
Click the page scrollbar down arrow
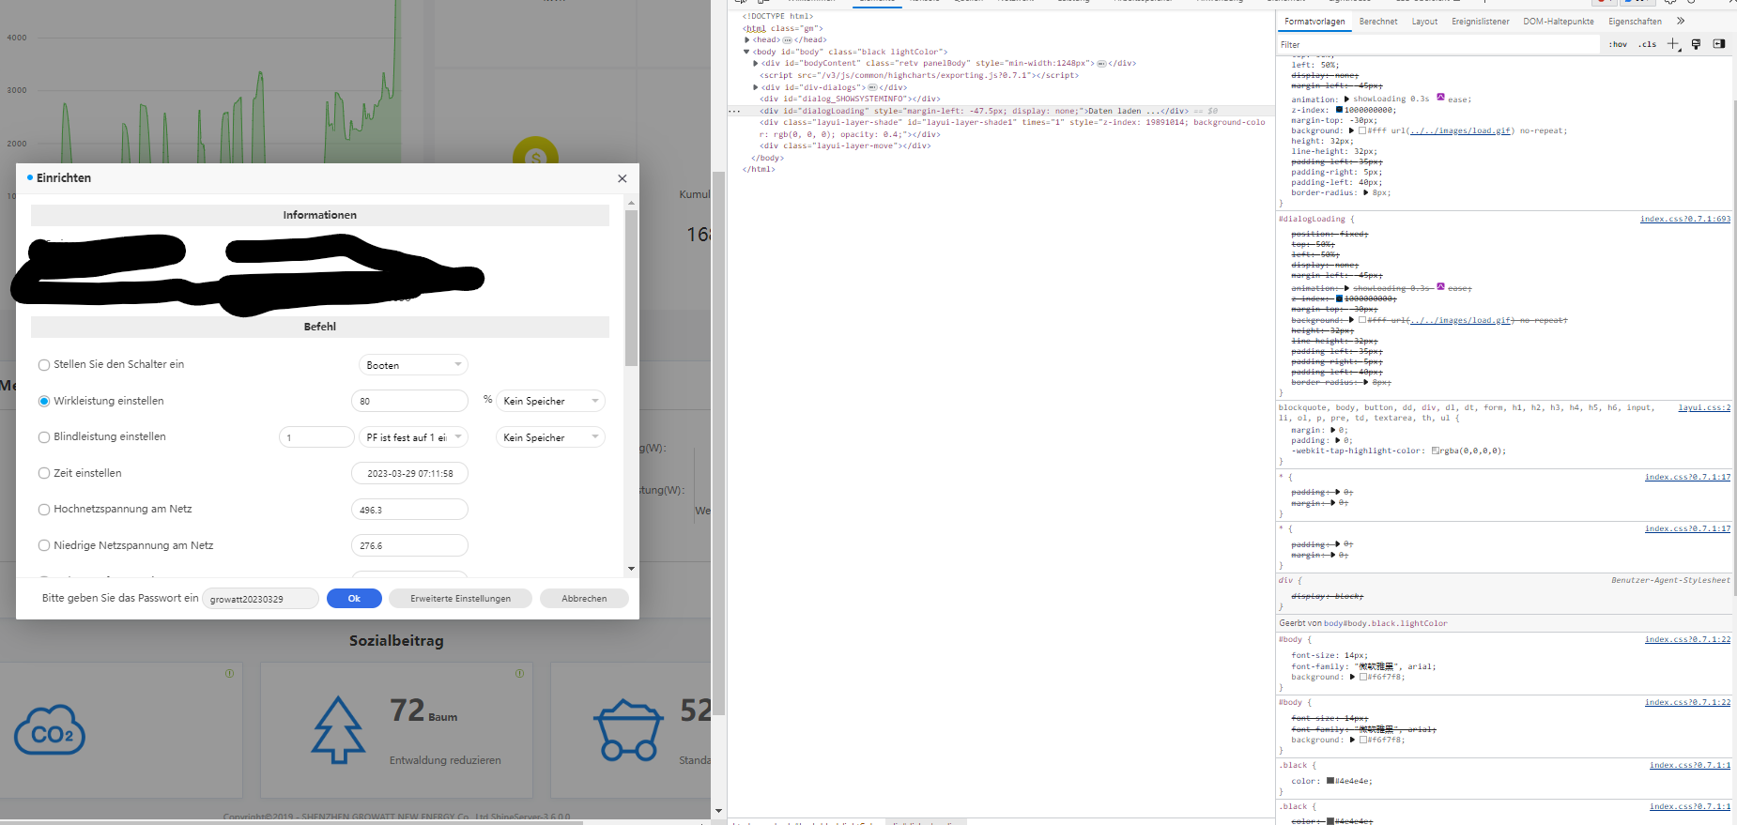click(x=718, y=811)
